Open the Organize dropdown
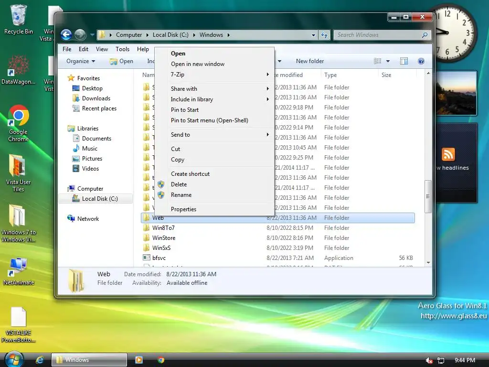489x367 pixels. [80, 61]
